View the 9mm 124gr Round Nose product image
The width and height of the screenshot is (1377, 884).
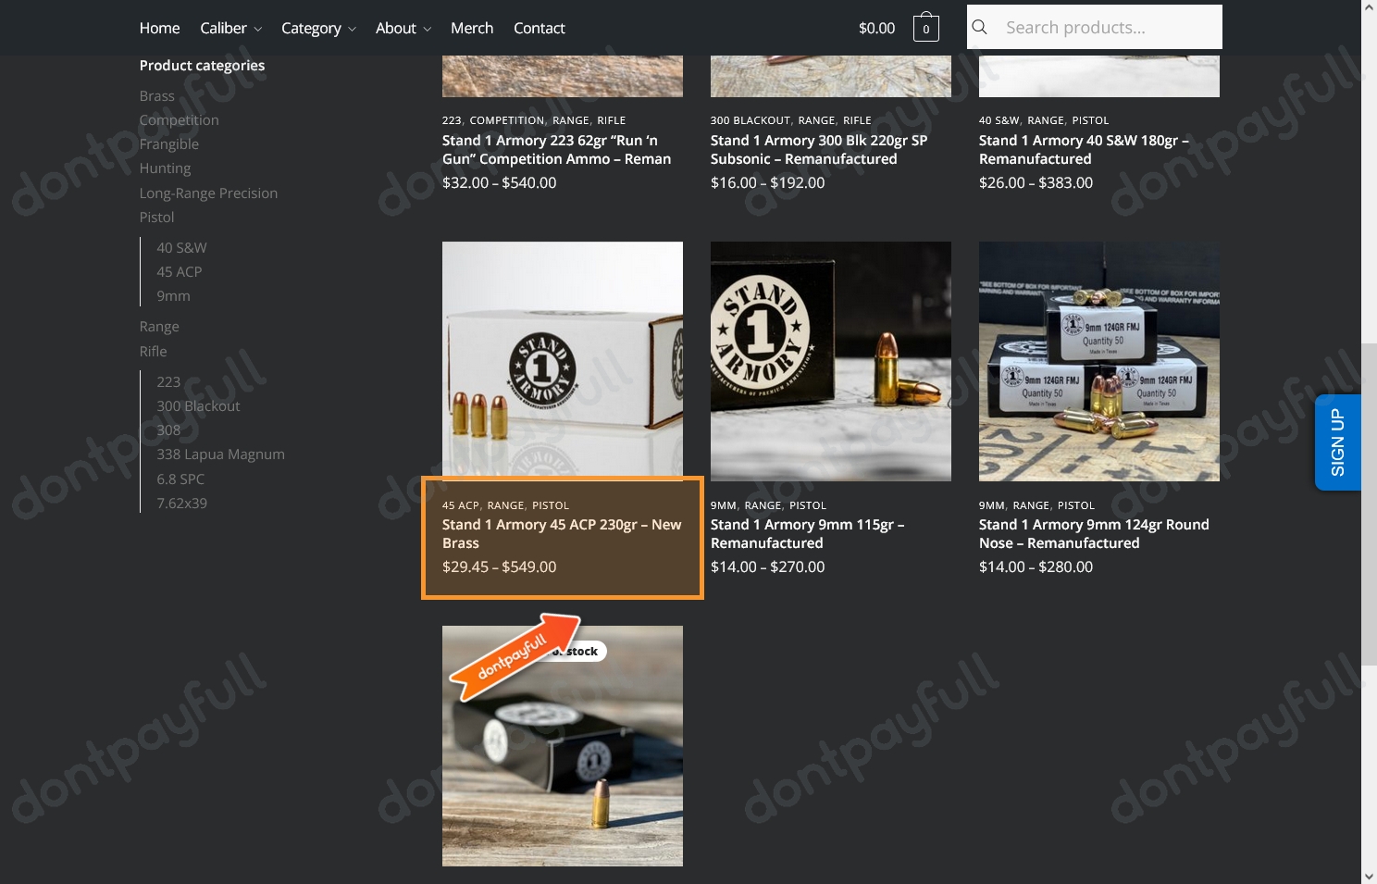[x=1098, y=361]
